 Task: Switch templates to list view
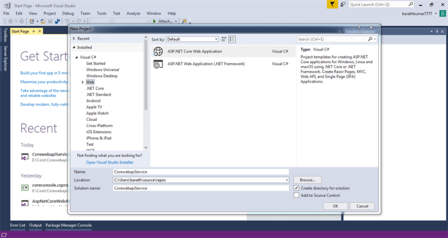coord(232,39)
